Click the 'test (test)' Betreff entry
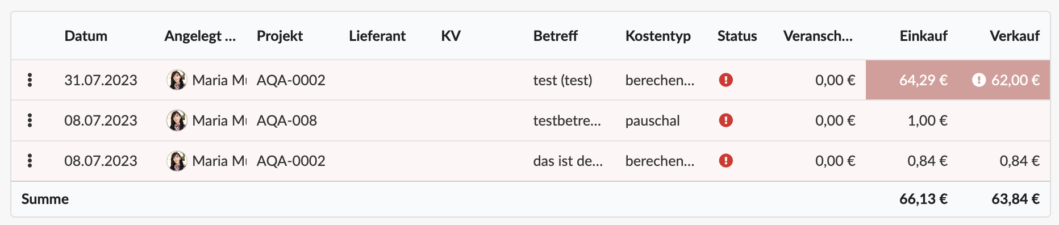Image resolution: width=1059 pixels, height=225 pixels. coord(562,80)
